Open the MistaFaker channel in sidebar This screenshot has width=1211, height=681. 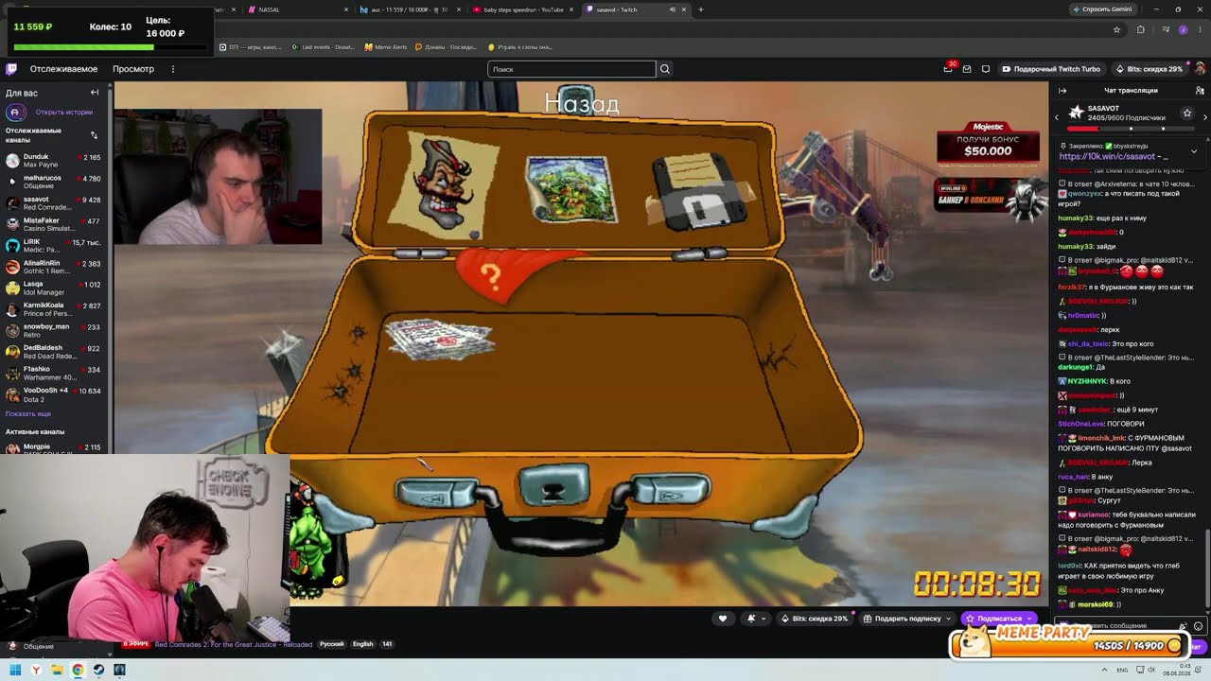click(x=54, y=225)
